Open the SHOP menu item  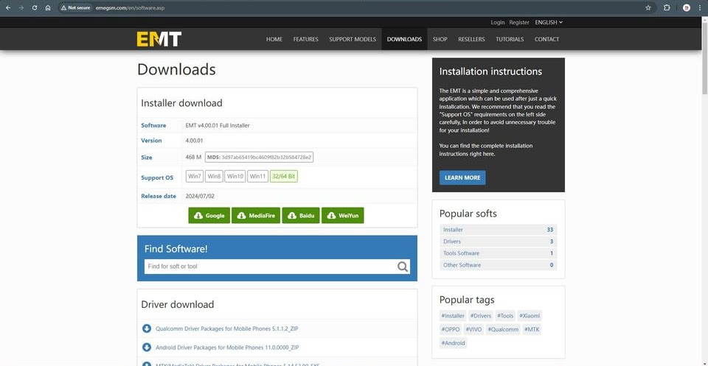point(440,39)
